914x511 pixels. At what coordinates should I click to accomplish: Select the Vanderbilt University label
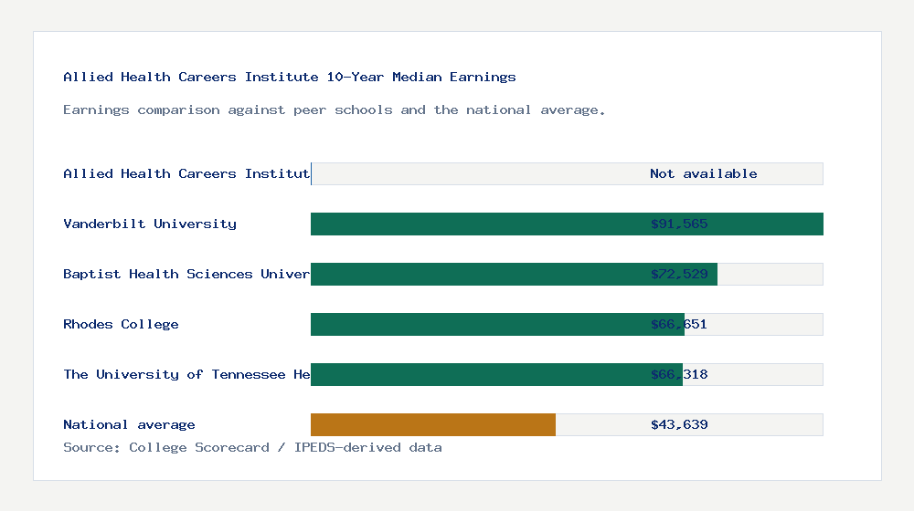pos(150,224)
